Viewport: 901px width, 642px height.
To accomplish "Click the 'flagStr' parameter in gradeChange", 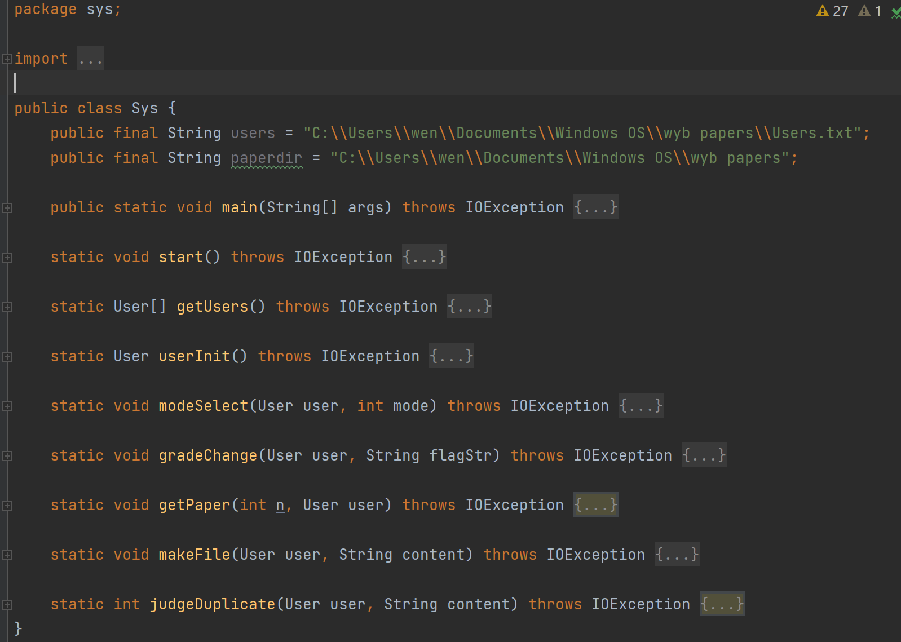I will 461,455.
